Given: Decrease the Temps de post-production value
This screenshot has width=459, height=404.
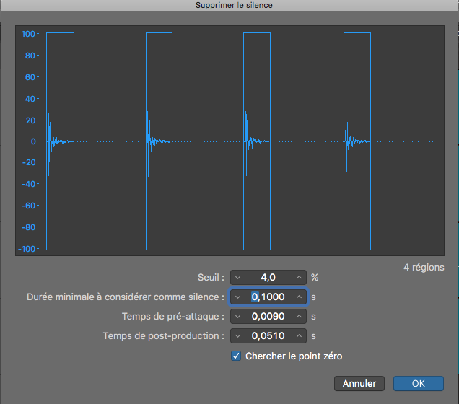Looking at the screenshot, I should pyautogui.click(x=237, y=336).
